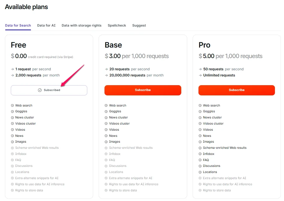Click the Goggles check icon in Base plan
This screenshot has height=201, width=284.
[106, 111]
